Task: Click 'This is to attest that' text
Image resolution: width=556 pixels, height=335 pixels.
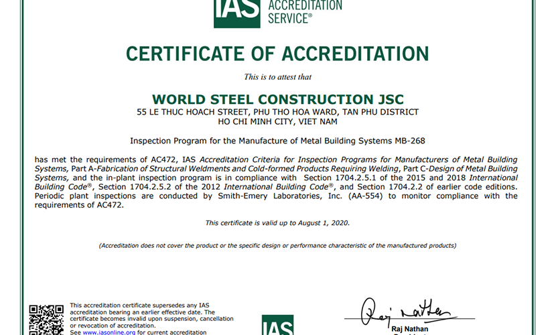Action: pos(277,77)
